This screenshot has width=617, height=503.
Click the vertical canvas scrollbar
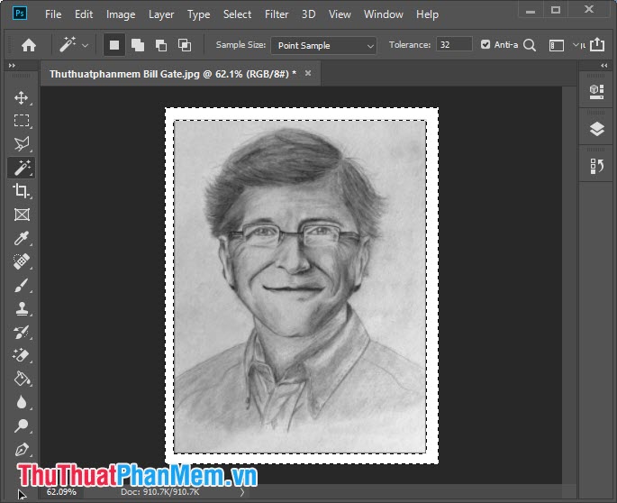pyautogui.click(x=568, y=285)
